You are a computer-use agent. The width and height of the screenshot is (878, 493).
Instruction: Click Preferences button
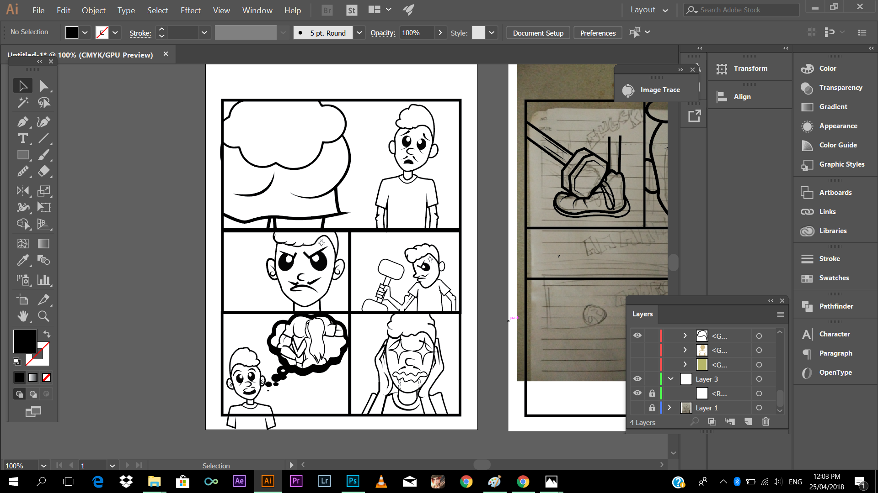tap(598, 33)
